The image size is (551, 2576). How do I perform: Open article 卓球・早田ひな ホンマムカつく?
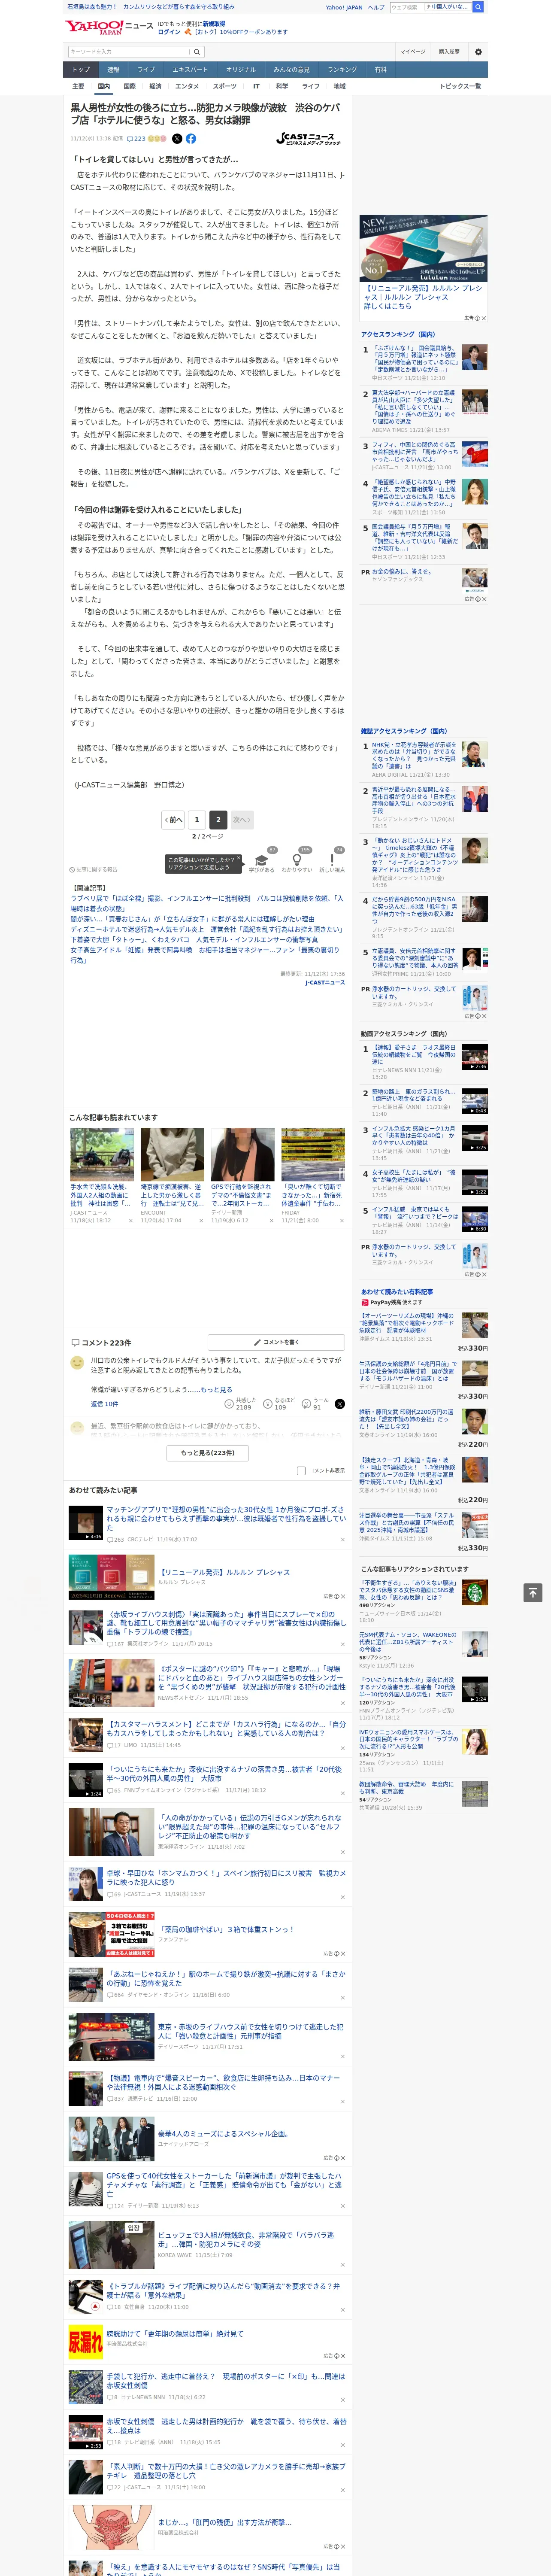coord(226,1877)
